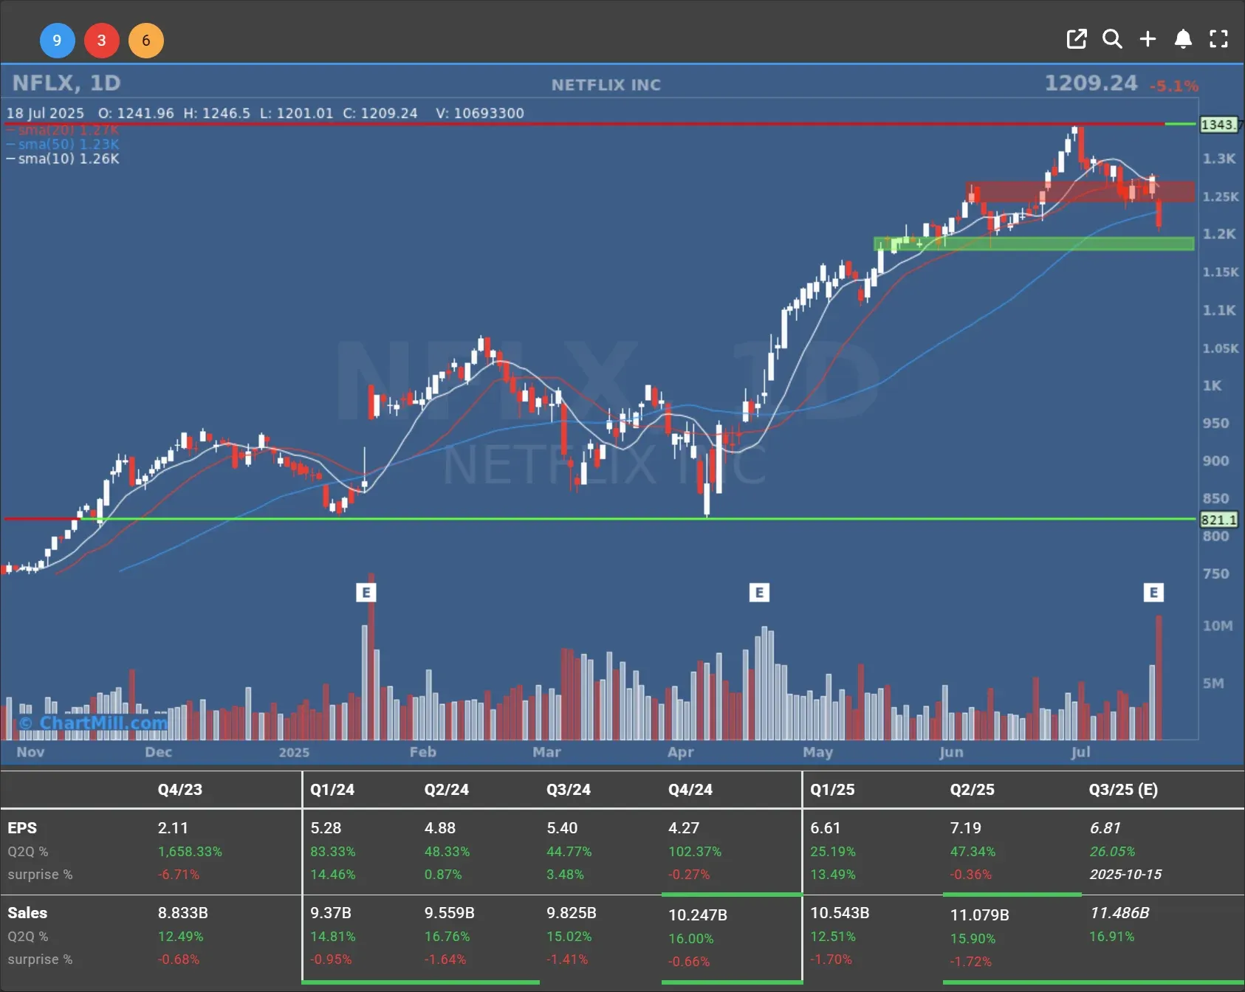Click EPS value 2.11
This screenshot has width=1245, height=992.
173,828
